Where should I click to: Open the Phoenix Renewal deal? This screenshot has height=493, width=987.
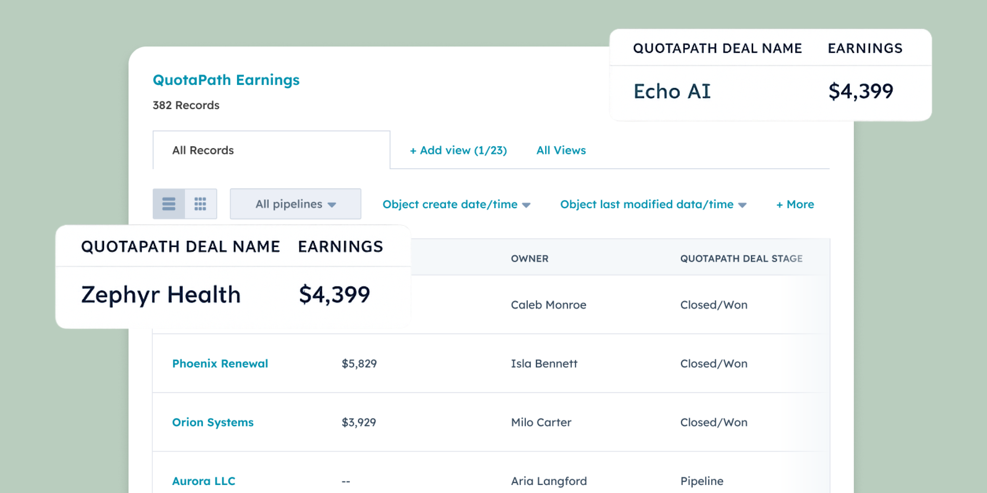[x=220, y=364]
